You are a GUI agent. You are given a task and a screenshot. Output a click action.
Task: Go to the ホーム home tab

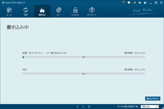point(9,11)
